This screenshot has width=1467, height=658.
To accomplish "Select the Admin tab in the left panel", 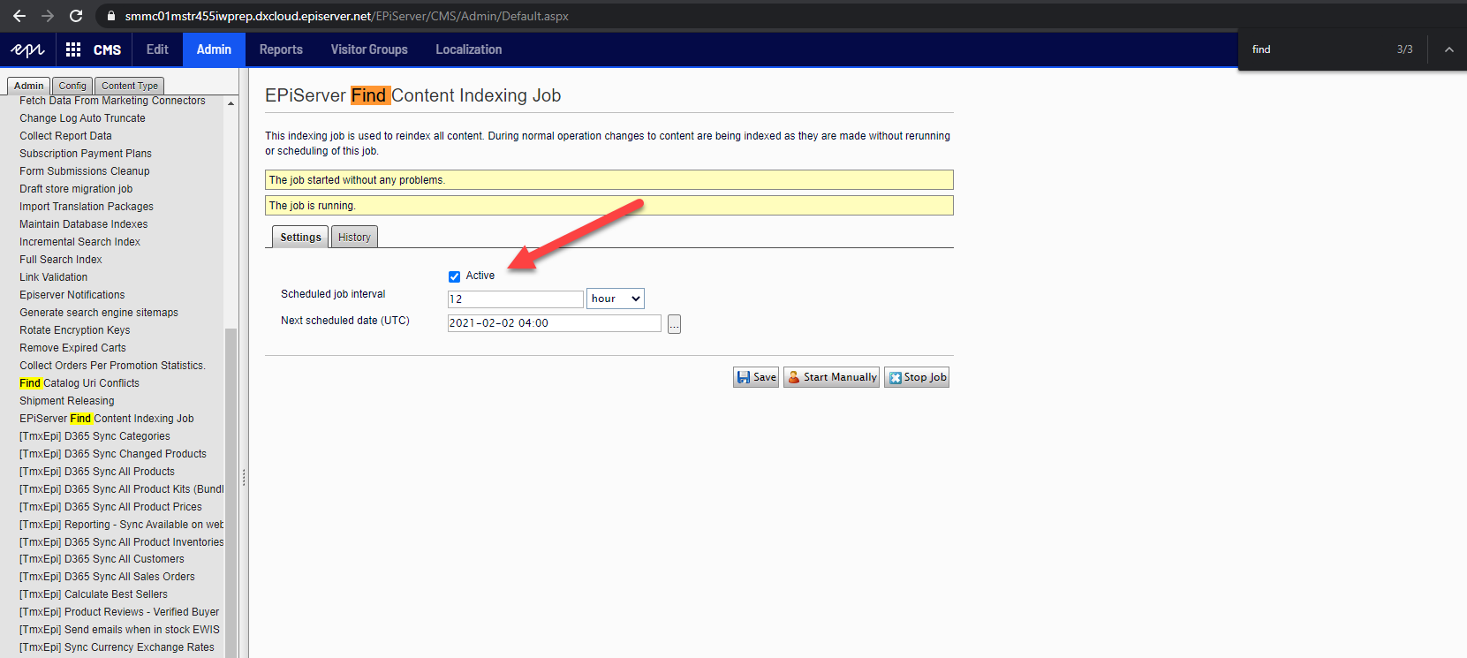I will coord(29,86).
